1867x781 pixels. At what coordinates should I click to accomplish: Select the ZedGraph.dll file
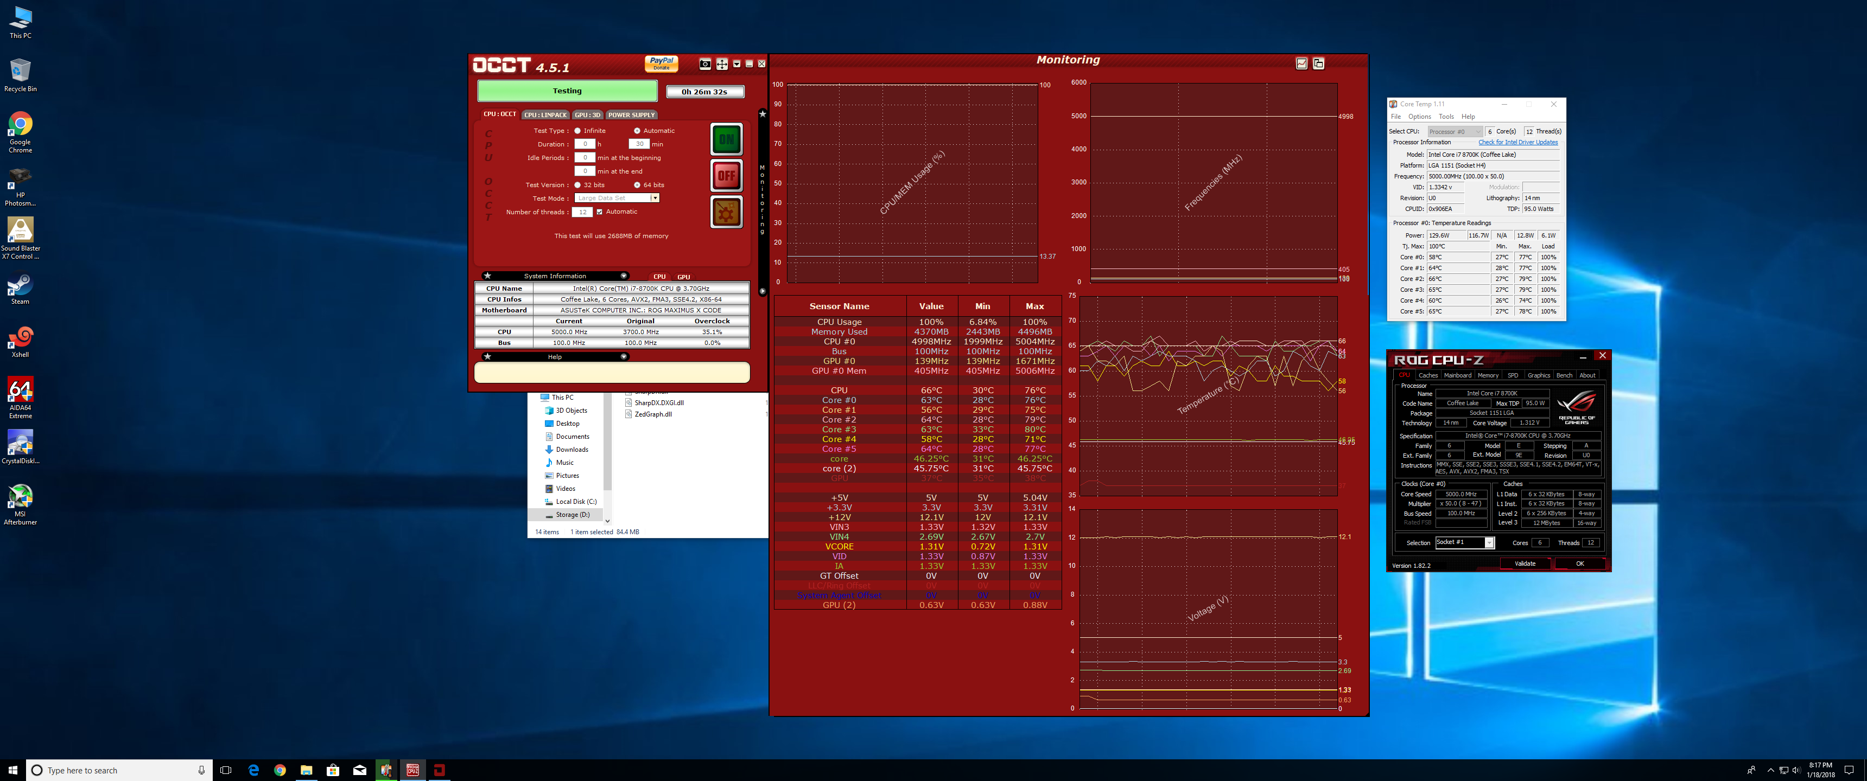pos(648,414)
